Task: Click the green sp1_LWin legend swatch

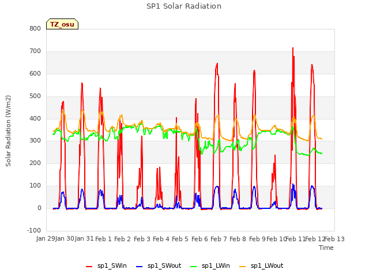Action: click(193, 267)
